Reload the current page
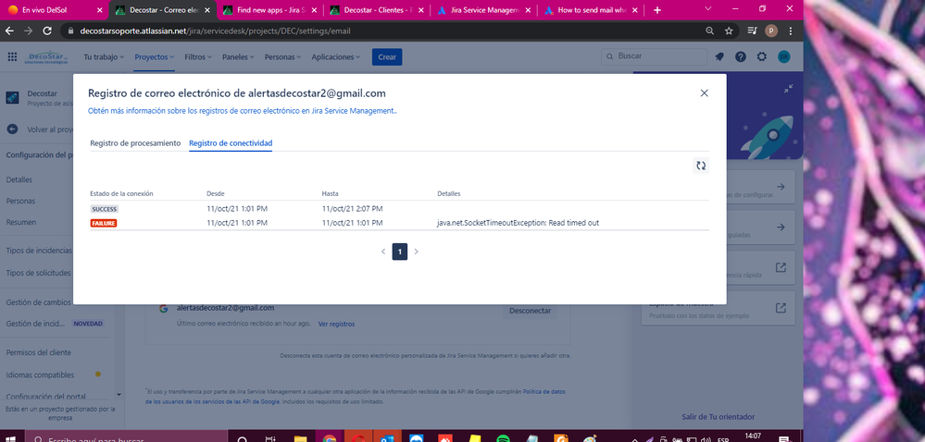Screen dimensions: 925x442 [x=47, y=31]
